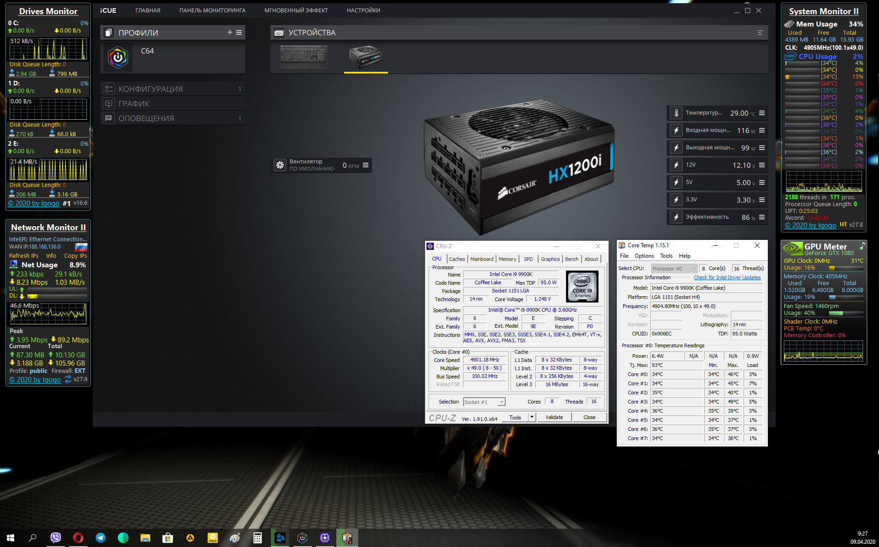Open devices panel menu icon

[x=760, y=32]
